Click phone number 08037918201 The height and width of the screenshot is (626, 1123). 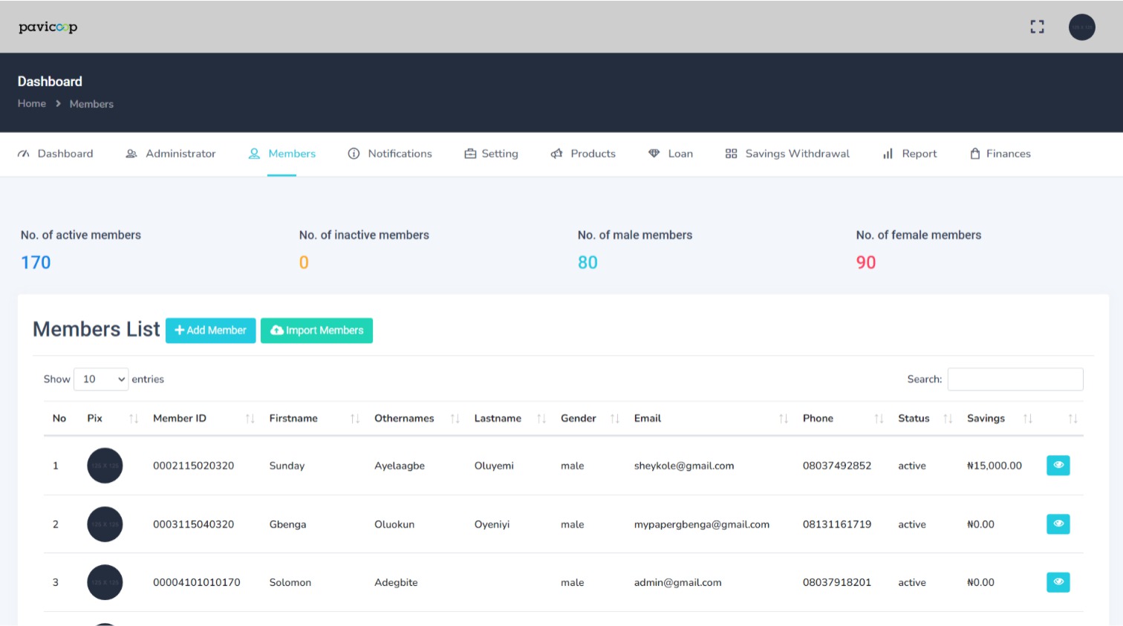click(837, 582)
